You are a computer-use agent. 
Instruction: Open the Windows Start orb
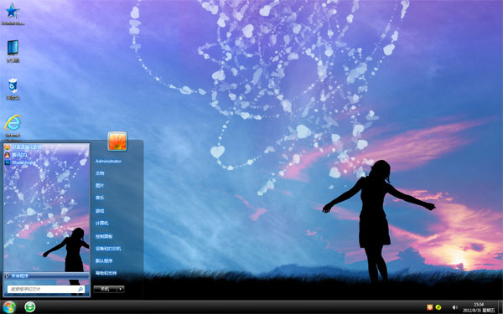tap(9, 307)
